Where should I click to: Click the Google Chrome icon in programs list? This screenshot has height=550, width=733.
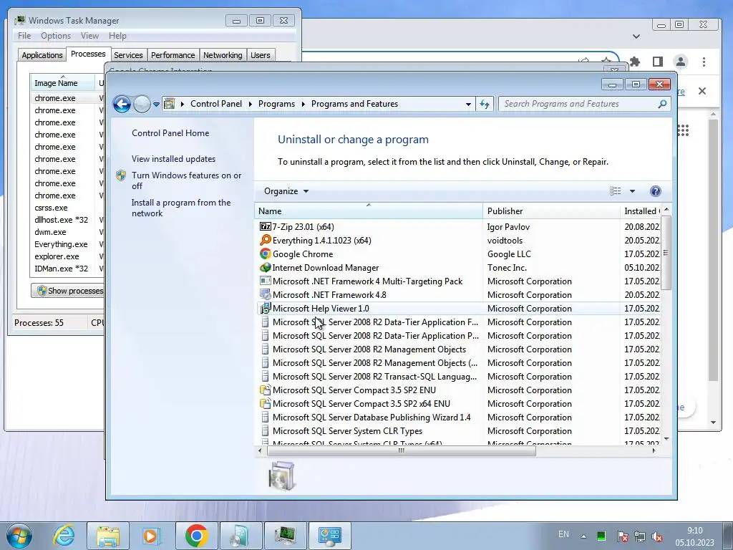click(x=265, y=254)
